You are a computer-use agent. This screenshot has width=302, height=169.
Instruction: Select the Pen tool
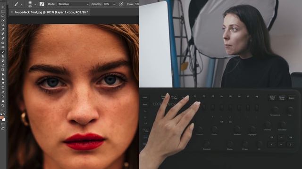click(x=3, y=92)
